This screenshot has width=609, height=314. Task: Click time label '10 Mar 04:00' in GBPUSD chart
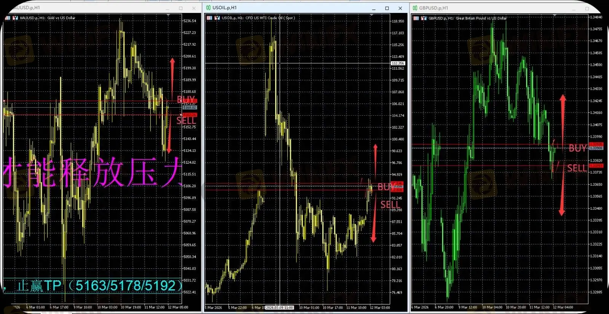(492, 308)
